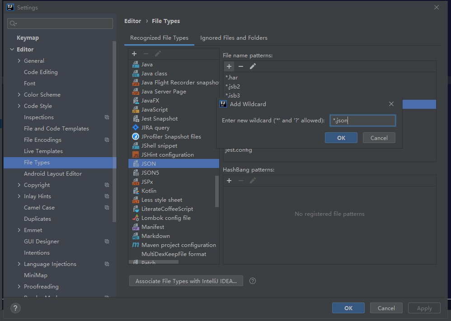
Task: Open Settings help with bottom-left question mark
Action: (15, 308)
